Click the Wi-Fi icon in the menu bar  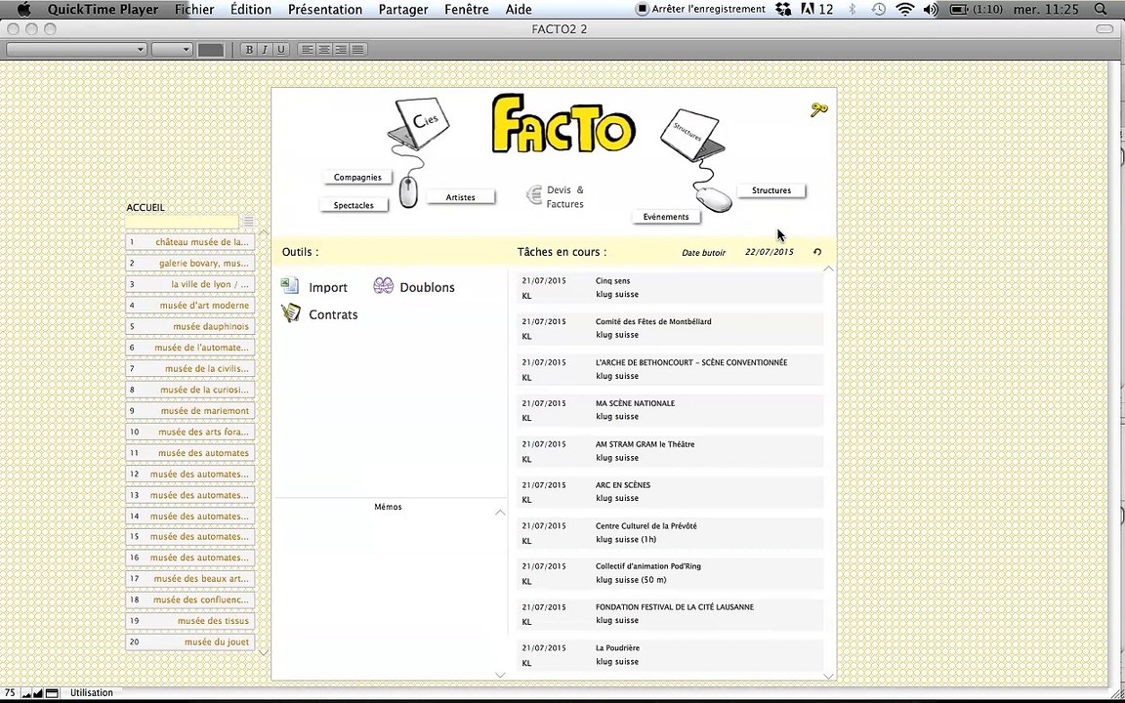[x=905, y=10]
